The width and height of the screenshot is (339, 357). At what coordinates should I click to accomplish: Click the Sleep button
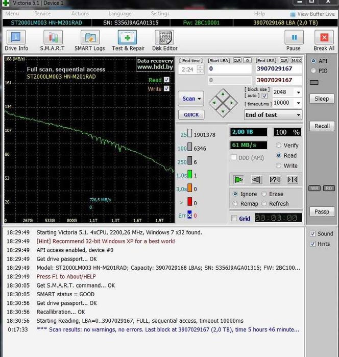322,99
